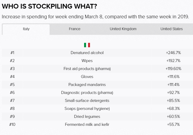193x135 pixels.
Task: Click Soaps (personal hygiene) row
Action: [87, 108]
